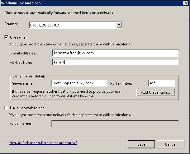
Task: Close the Windows Fax and Scan dialog
Action: pos(186,3)
